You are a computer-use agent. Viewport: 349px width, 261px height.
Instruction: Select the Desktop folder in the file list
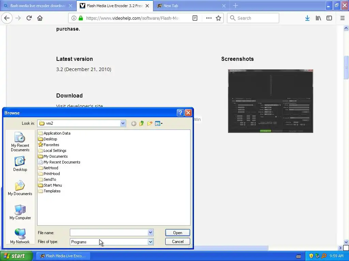tap(48, 139)
